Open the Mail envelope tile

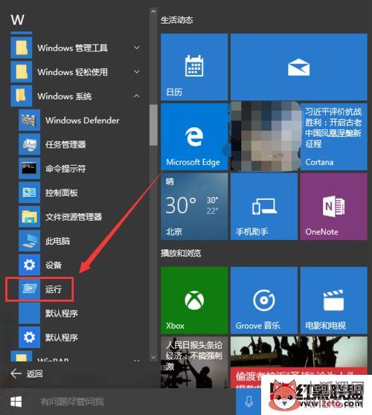pos(299,67)
